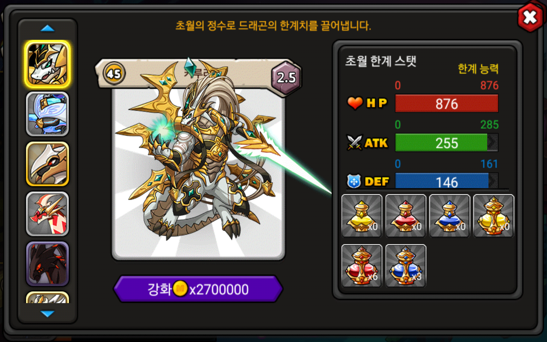Image resolution: width=547 pixels, height=342 pixels.
Task: Select the large blue potion x3
Action: [x=406, y=265]
